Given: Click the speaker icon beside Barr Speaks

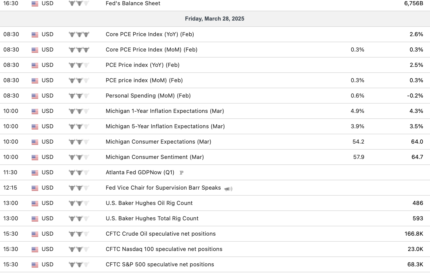Looking at the screenshot, I should 228,189.
